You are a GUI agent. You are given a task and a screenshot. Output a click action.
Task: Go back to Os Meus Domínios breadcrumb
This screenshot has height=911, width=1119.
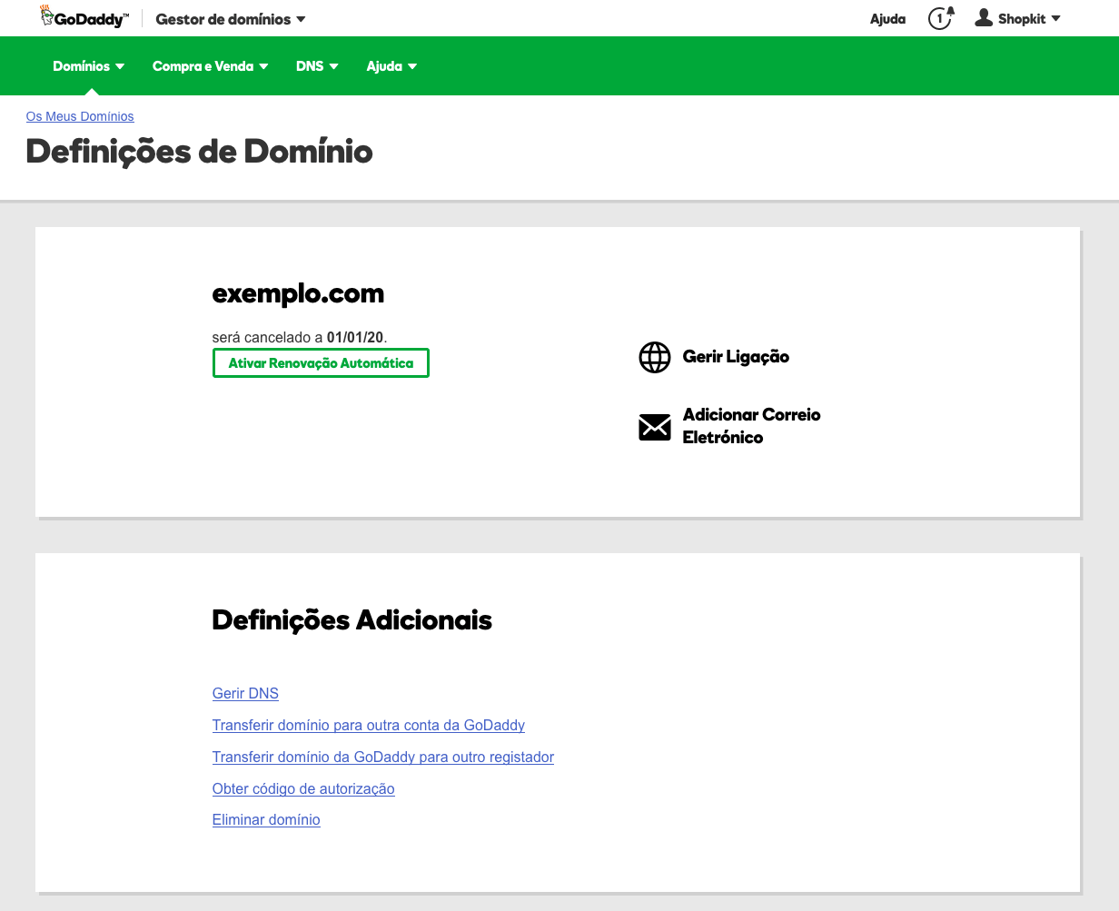80,116
